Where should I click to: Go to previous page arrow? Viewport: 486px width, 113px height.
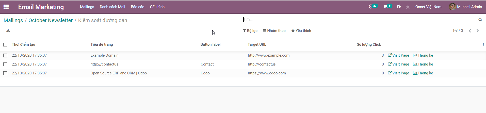point(470,31)
